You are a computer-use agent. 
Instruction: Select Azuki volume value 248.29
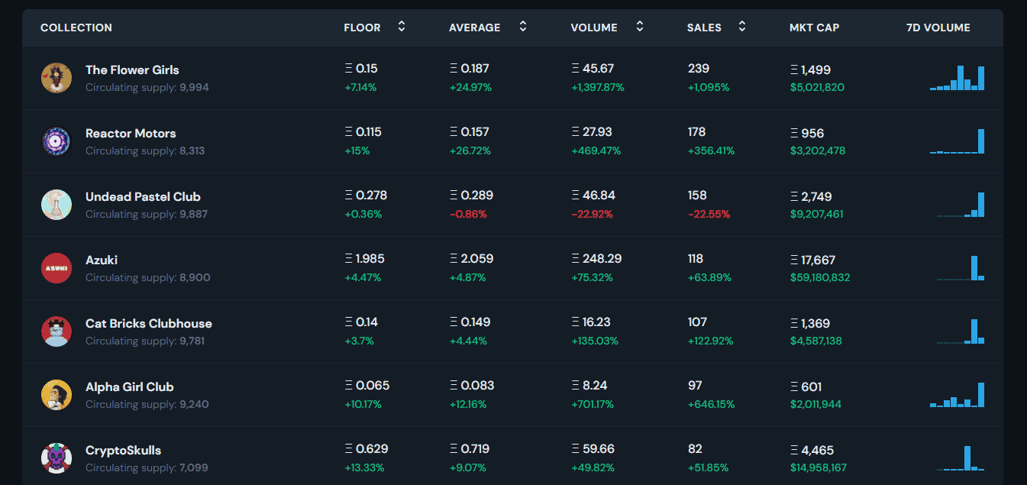click(596, 259)
